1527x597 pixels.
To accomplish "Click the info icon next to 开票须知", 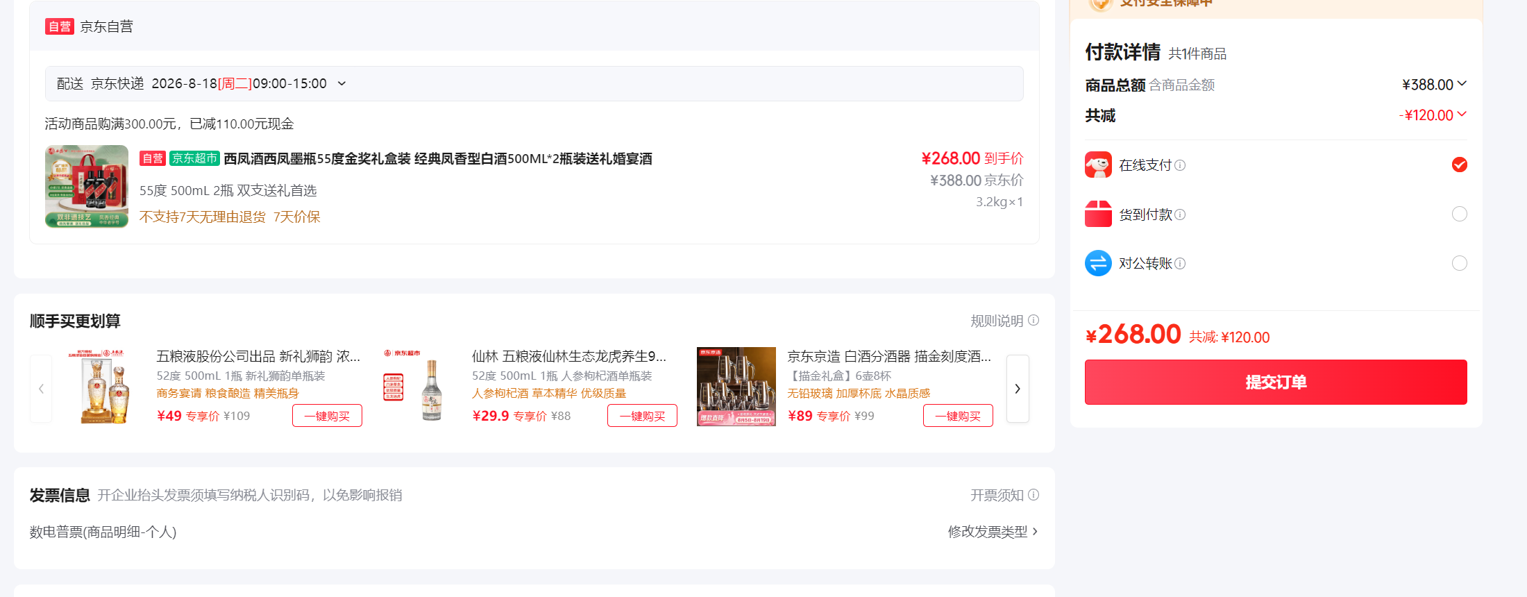I will coord(1034,494).
